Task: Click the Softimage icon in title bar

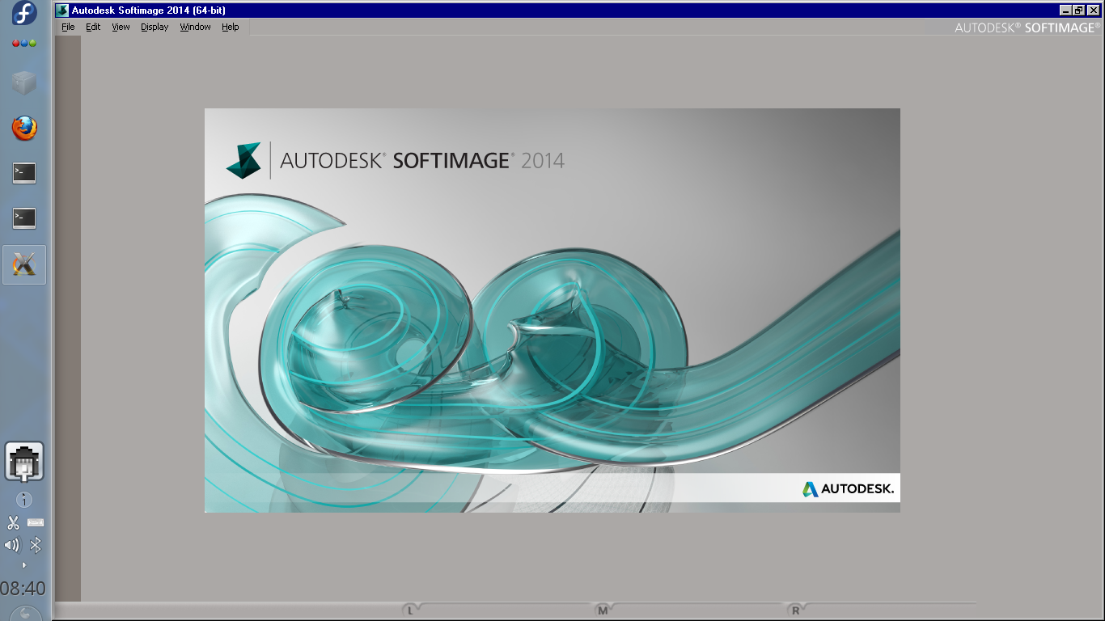Action: point(62,11)
